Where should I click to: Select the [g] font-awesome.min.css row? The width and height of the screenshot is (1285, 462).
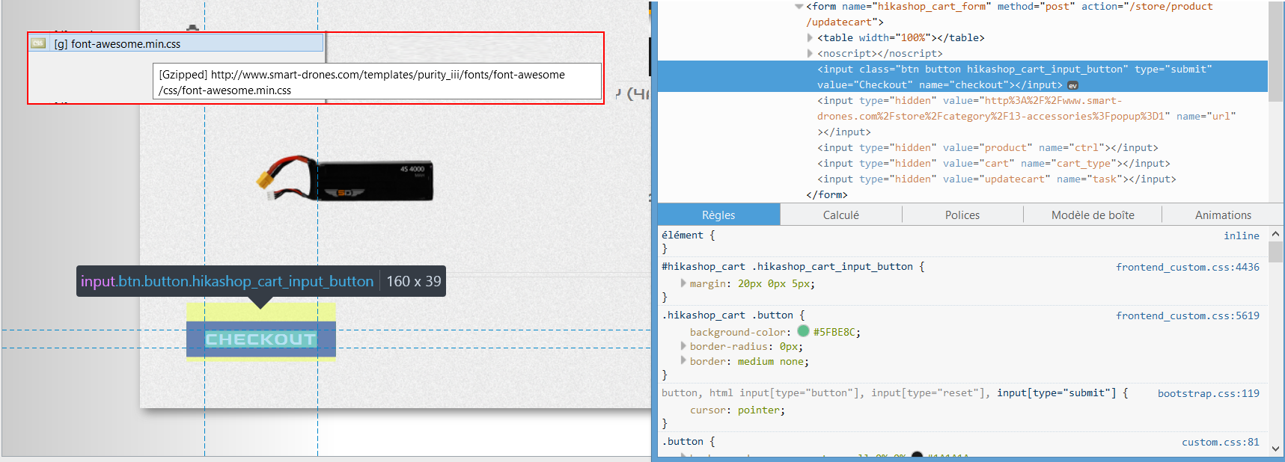pos(176,43)
